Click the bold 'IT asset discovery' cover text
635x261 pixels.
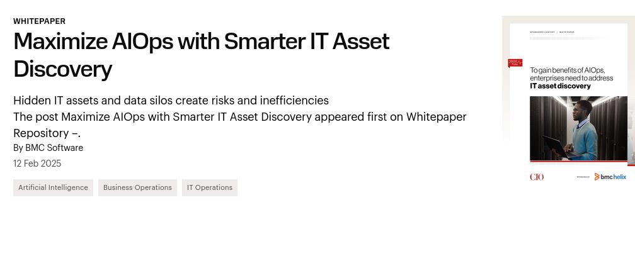(x=560, y=86)
